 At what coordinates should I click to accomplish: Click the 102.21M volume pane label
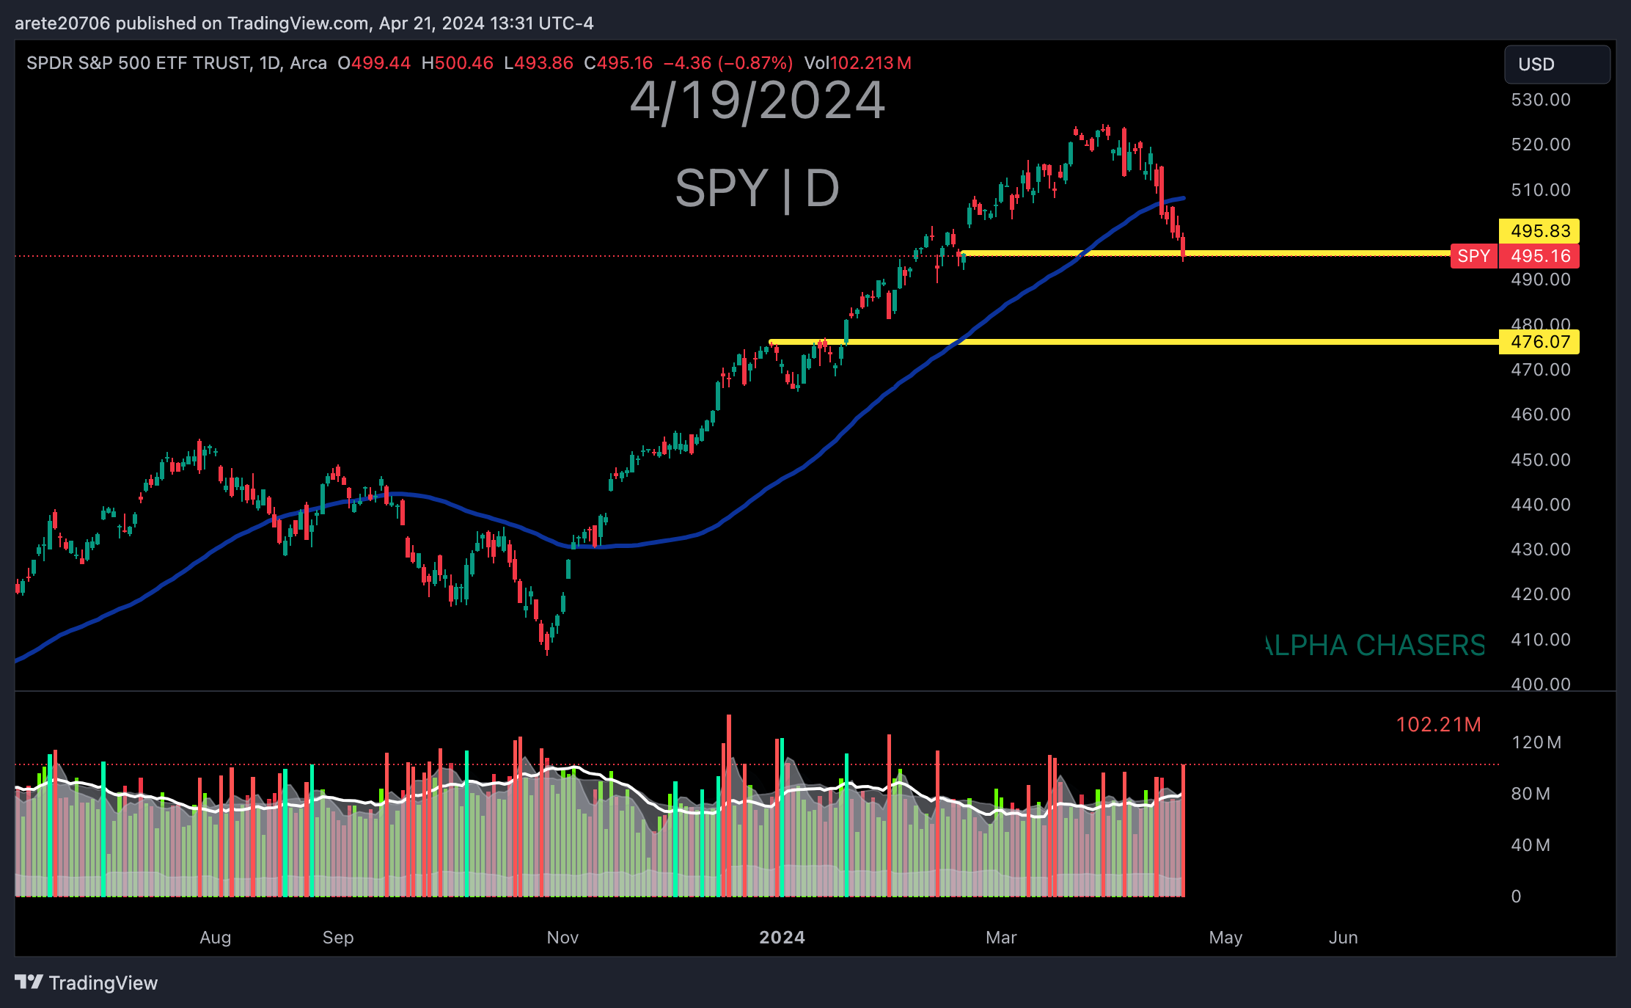(1438, 725)
